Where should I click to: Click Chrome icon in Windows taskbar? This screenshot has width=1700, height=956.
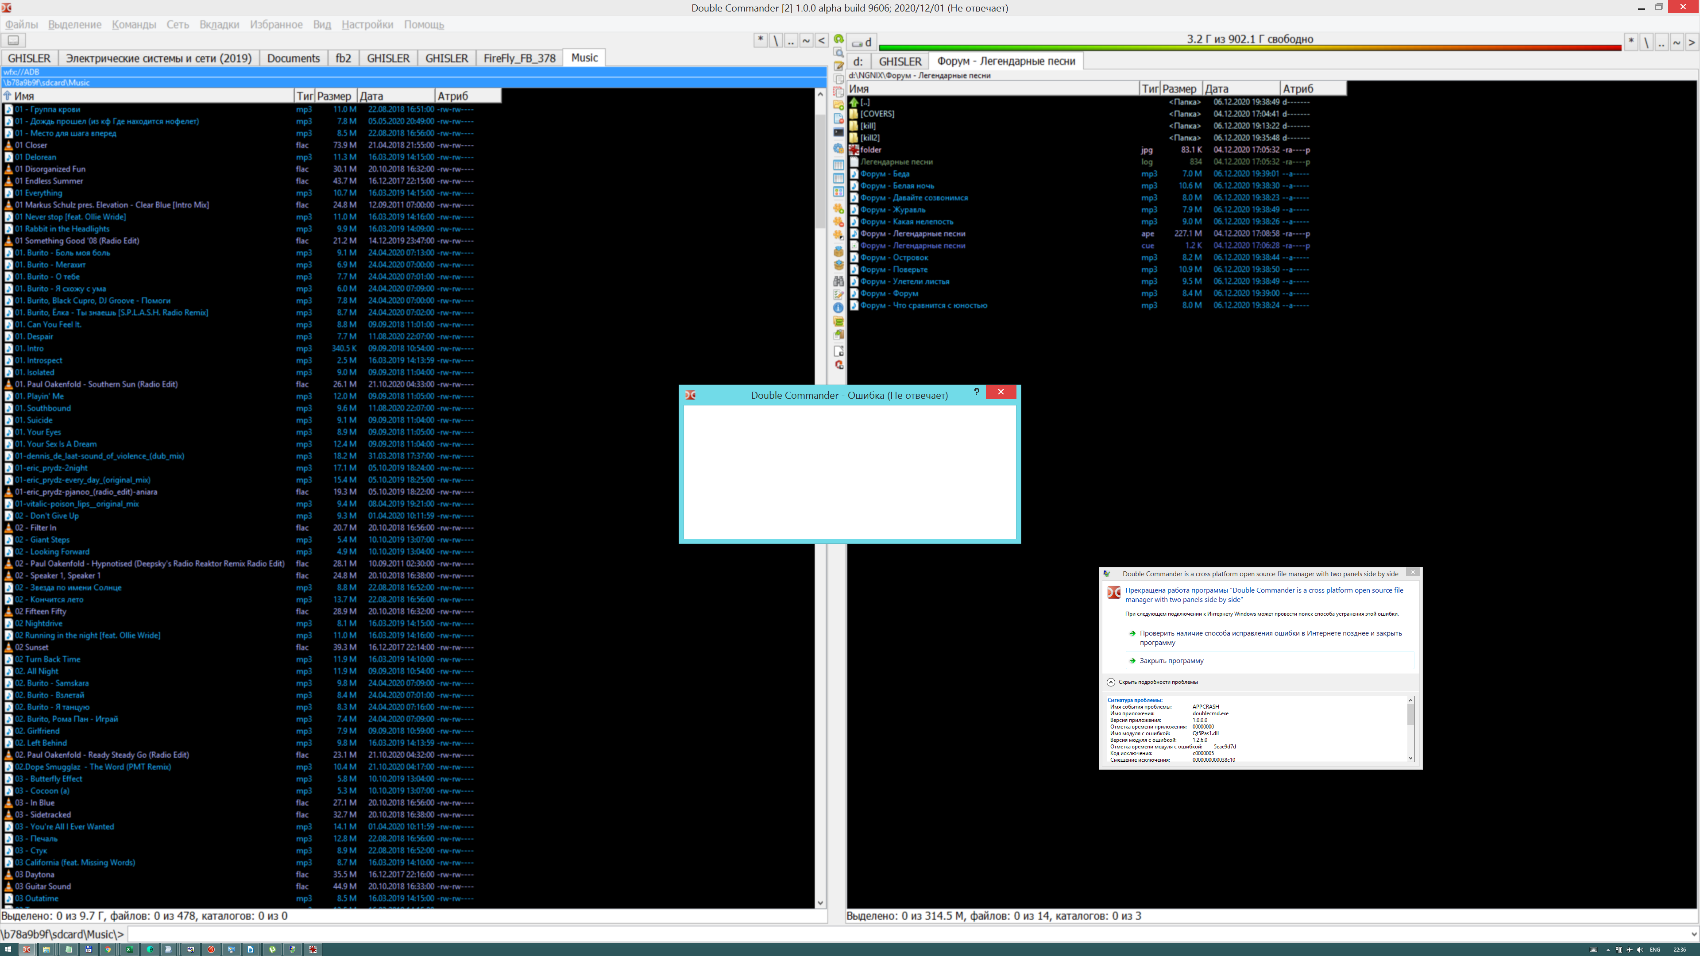(x=108, y=949)
